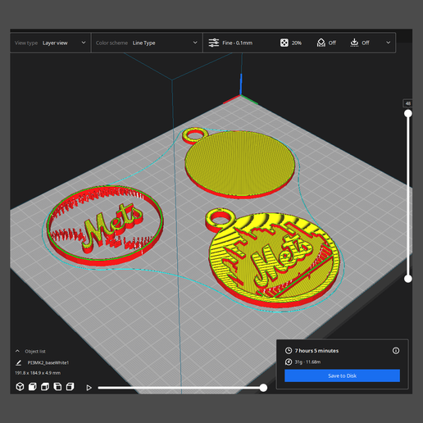This screenshot has width=423, height=423.
Task: Click the layer number 48 box
Action: [407, 103]
